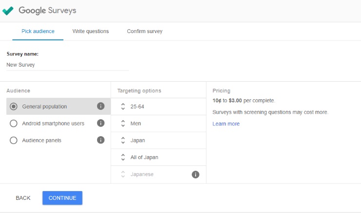Click the Google Surveys checkmark logo
Viewport: 361px width, 213px height.
click(8, 11)
